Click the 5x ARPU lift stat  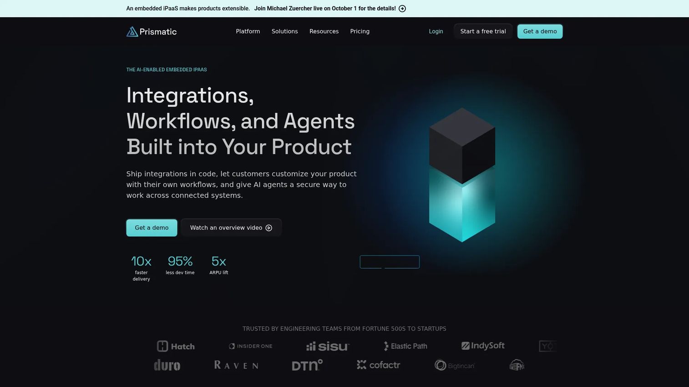(219, 265)
